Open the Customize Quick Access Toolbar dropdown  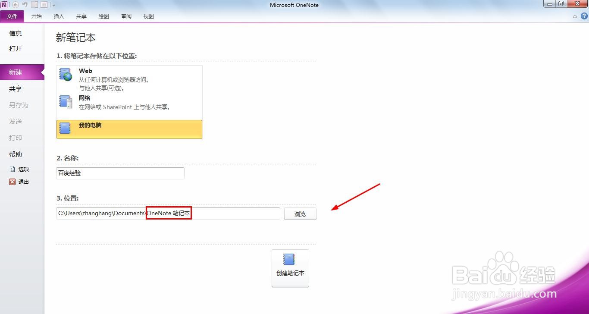(53, 5)
